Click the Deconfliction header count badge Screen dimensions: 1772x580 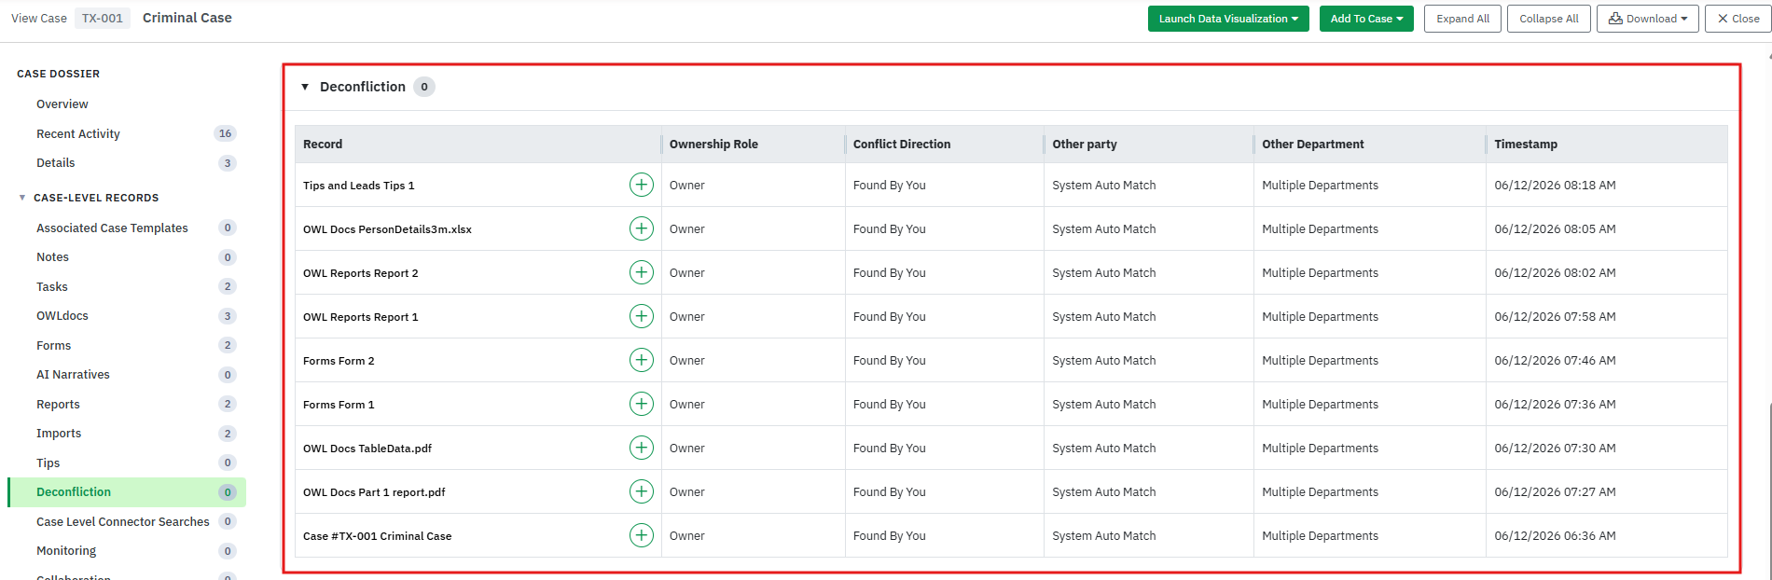click(424, 87)
